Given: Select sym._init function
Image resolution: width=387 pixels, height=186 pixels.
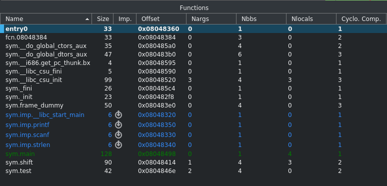Looking at the screenshot, I should [19, 97].
